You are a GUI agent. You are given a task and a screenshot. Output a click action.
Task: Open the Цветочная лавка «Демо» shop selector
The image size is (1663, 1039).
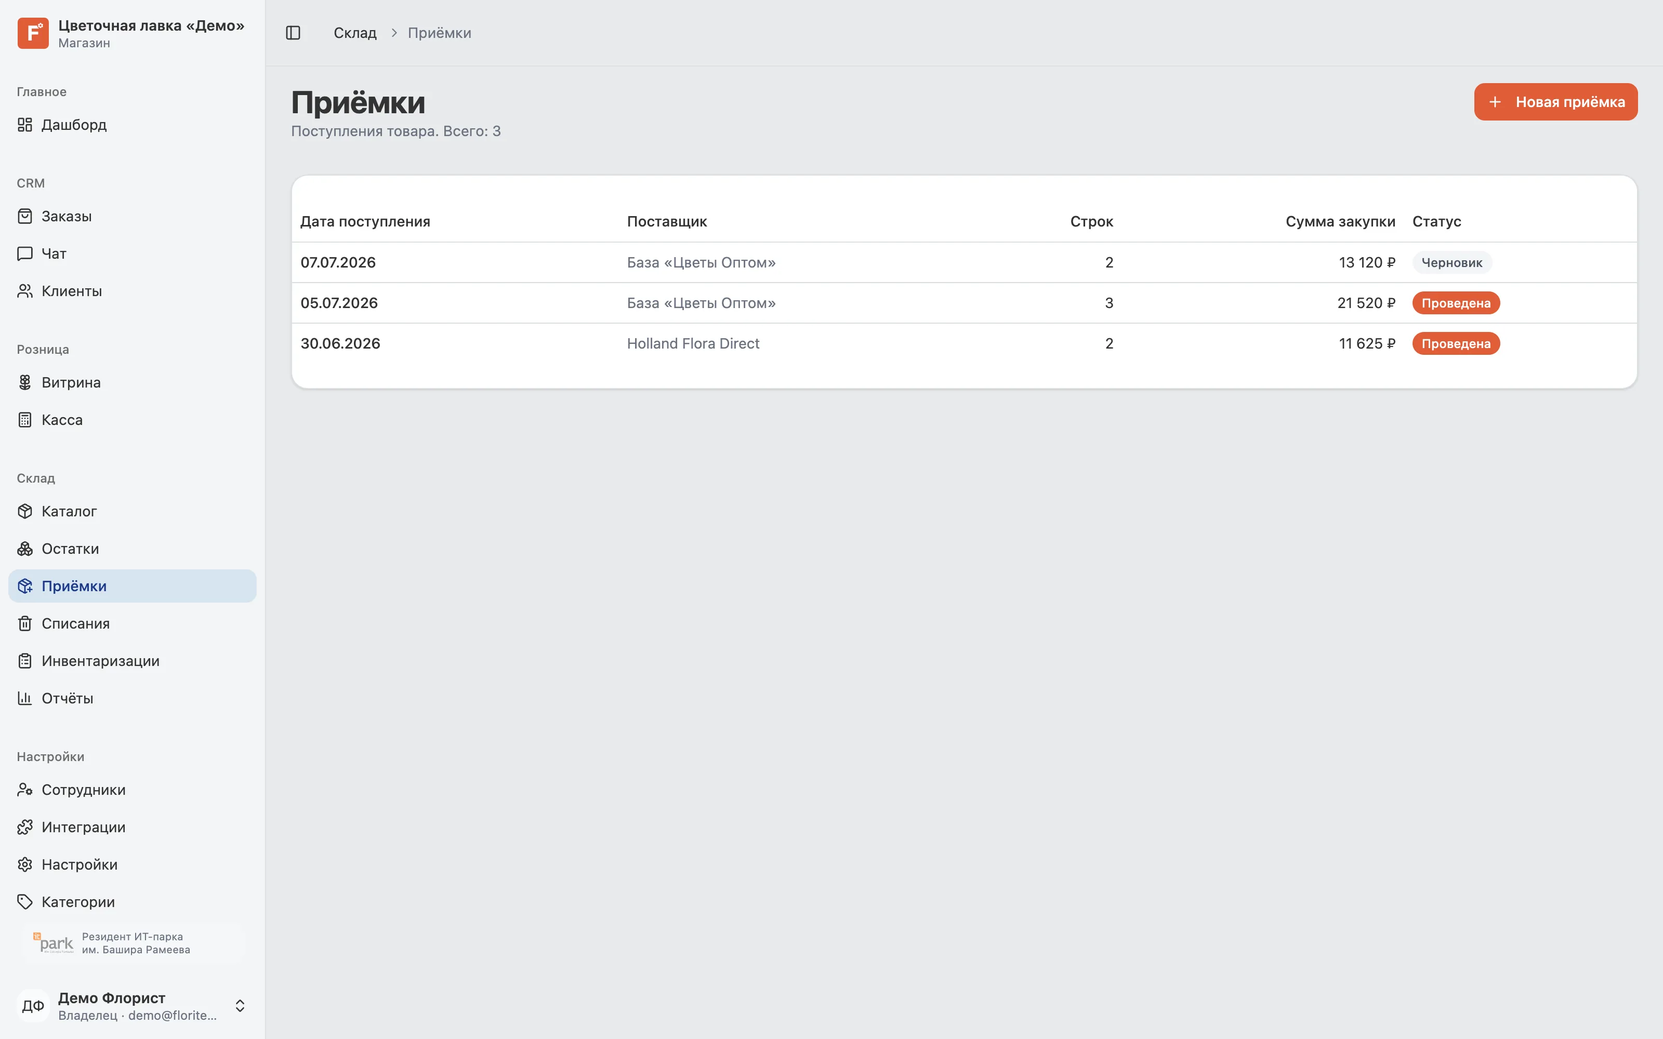click(x=132, y=33)
